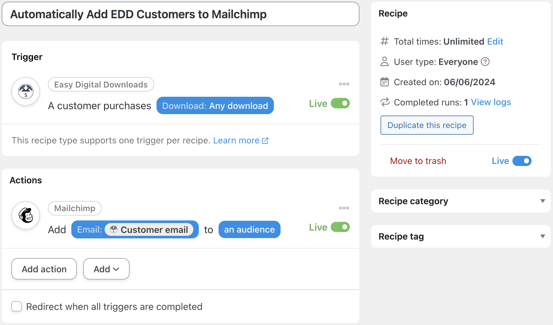Click the Created on calendar icon
This screenshot has height=325, width=553.
(385, 82)
